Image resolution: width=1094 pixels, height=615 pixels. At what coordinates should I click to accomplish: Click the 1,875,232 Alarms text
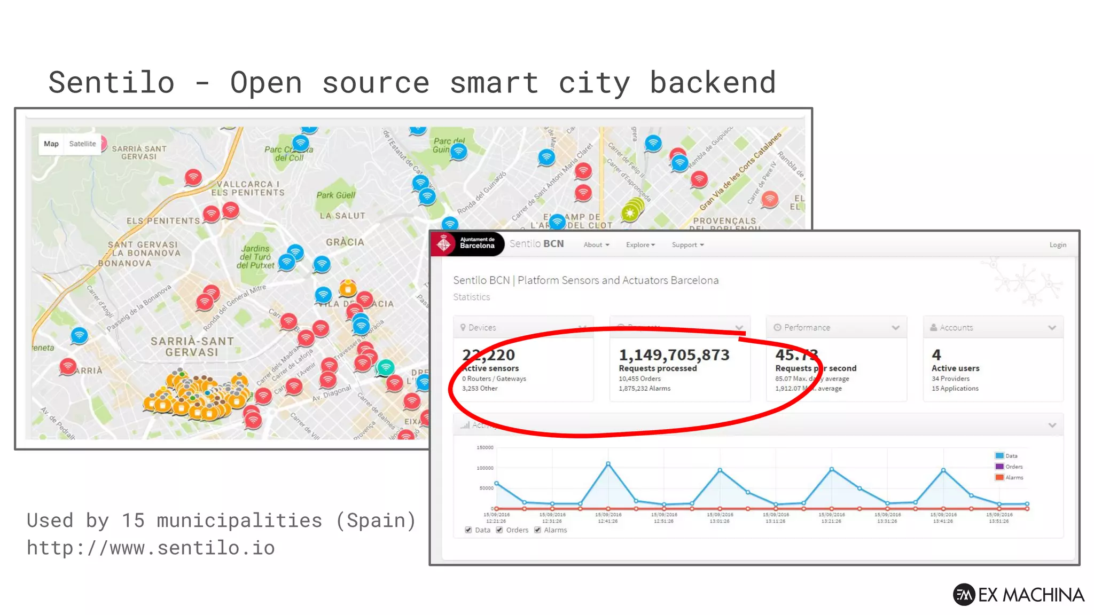[x=644, y=388]
